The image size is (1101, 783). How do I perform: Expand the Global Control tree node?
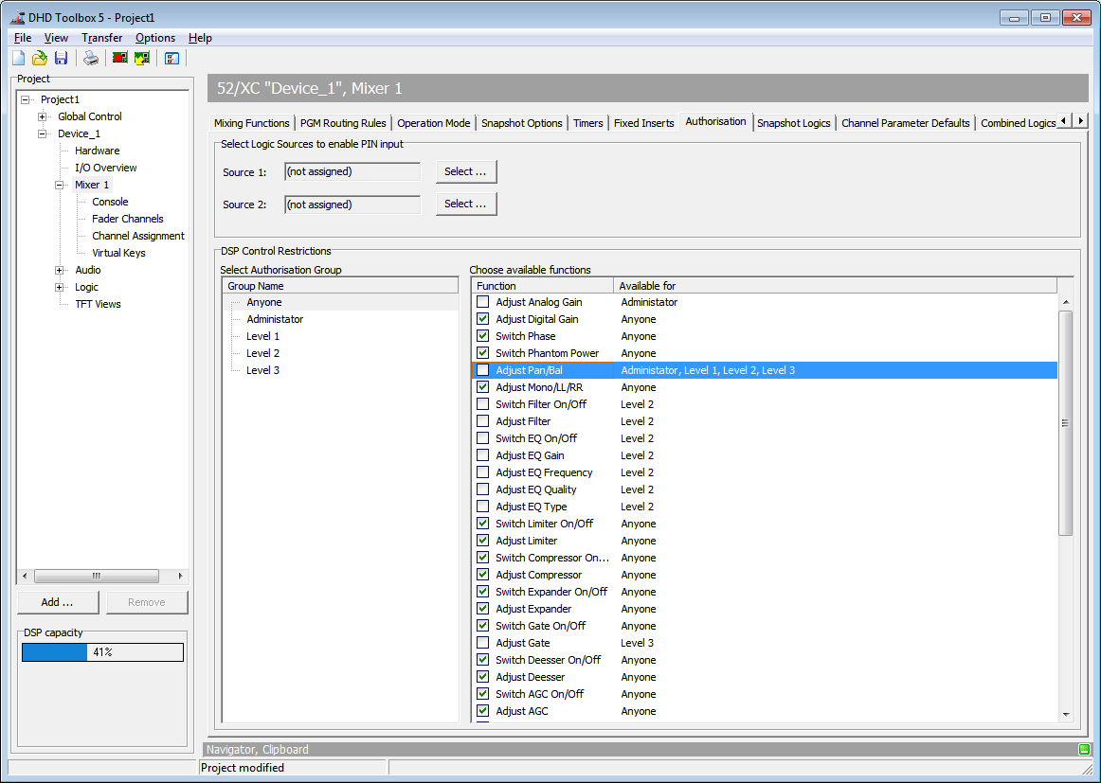coord(43,116)
